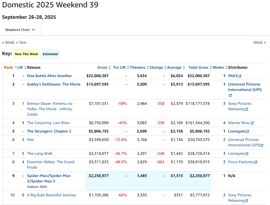The width and height of the screenshot is (270, 205).
Task: Click Lionsgate link in The Long Walk row
Action: coord(236,154)
